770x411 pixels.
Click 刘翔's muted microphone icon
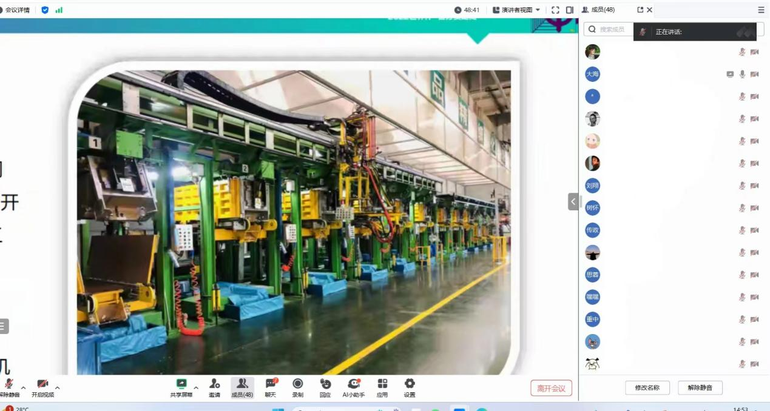[742, 185]
